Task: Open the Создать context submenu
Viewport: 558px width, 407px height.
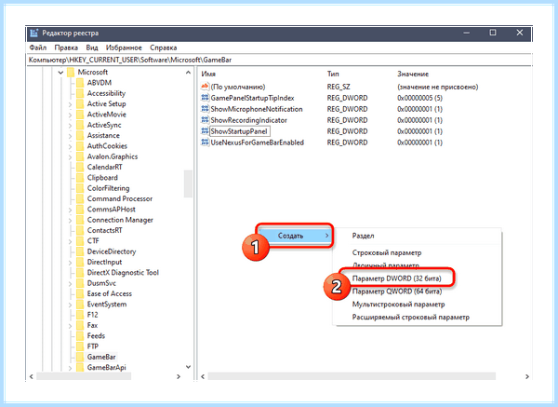Action: point(294,236)
